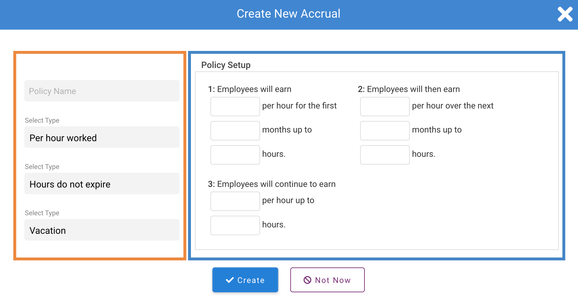578x298 pixels.
Task: Focus step 2 'per hour over the next' box
Action: 385,106
